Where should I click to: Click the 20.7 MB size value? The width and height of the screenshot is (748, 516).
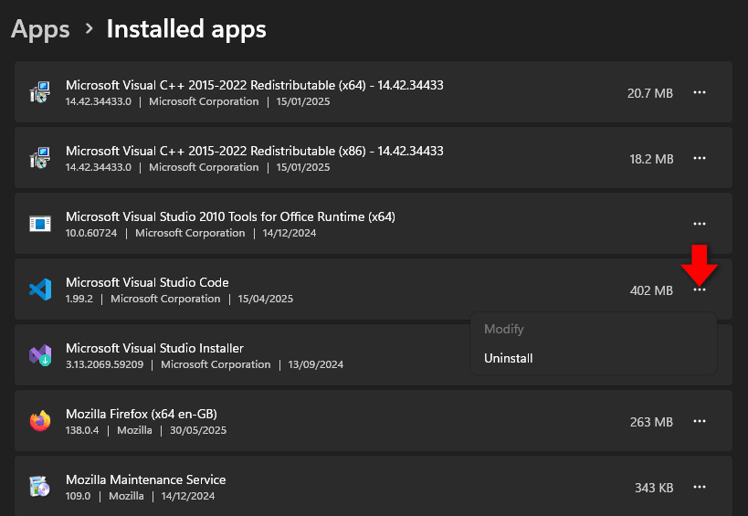click(649, 93)
